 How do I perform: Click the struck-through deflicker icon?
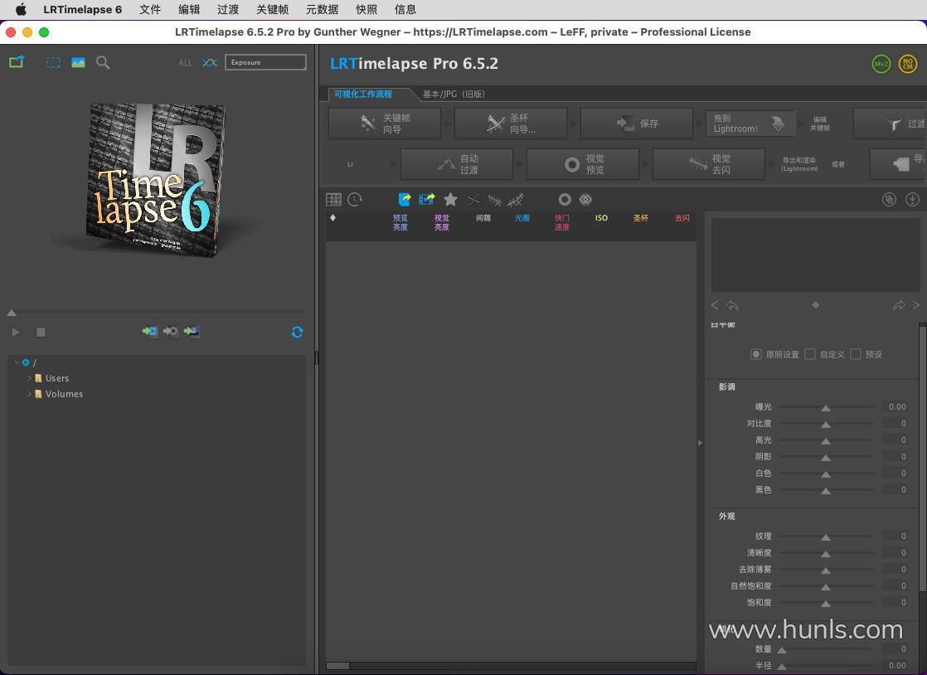[x=516, y=200]
